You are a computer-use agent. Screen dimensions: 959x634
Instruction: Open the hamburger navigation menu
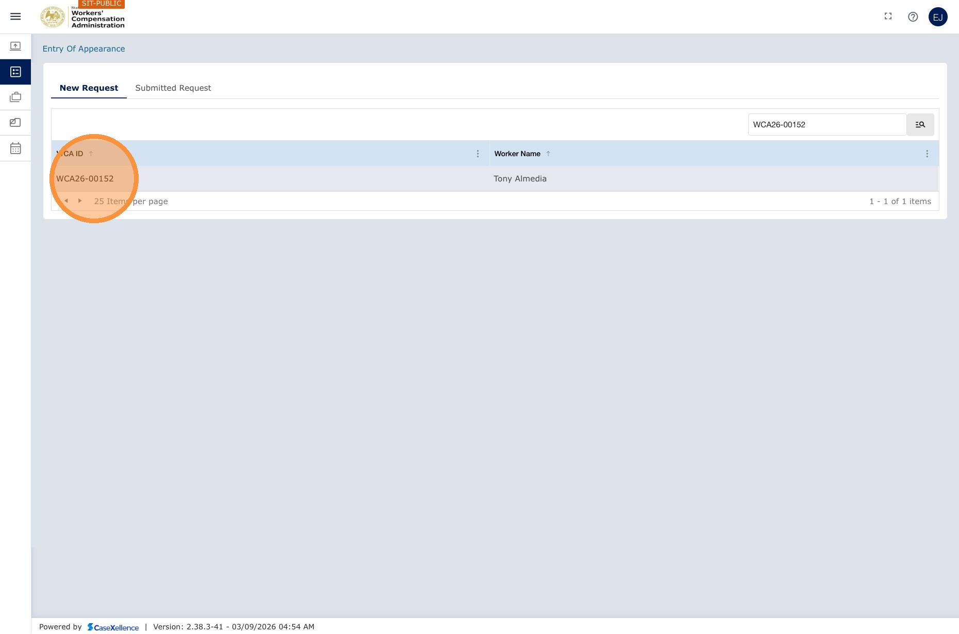click(15, 16)
